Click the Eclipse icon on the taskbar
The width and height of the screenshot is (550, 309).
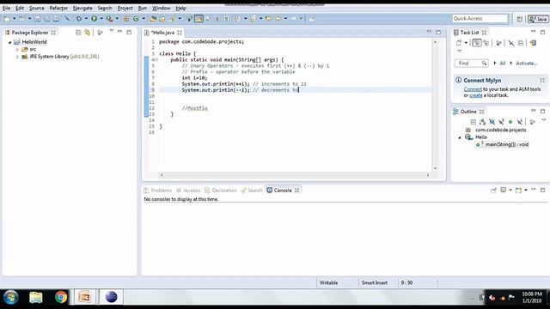111,297
